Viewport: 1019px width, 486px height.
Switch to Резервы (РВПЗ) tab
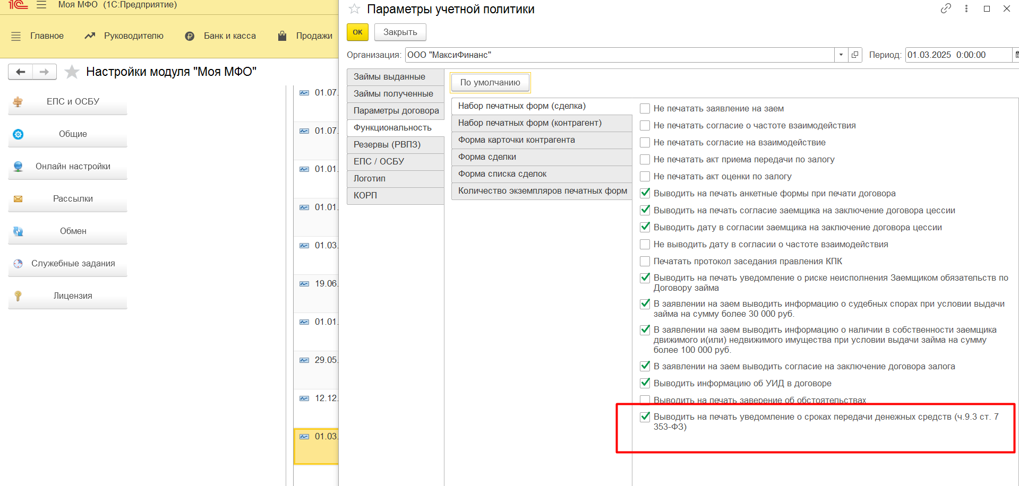tap(396, 145)
